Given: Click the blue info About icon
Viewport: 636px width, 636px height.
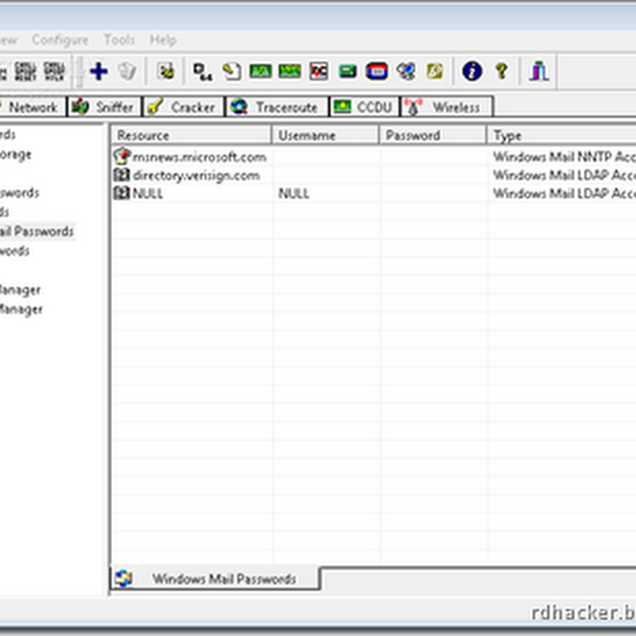Looking at the screenshot, I should tap(471, 71).
